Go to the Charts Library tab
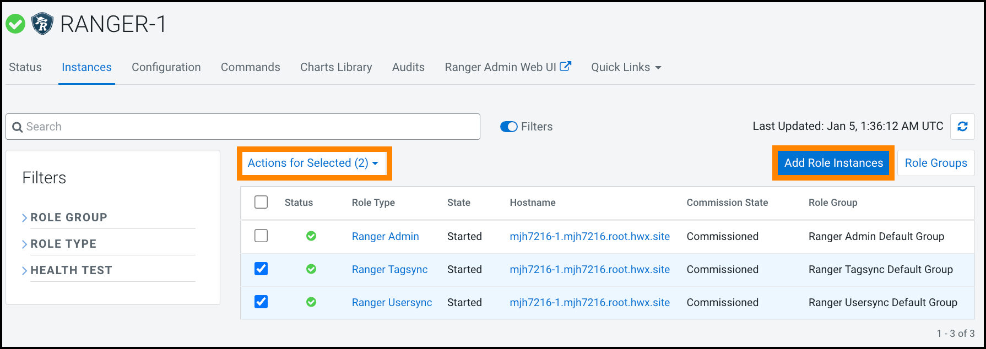Viewport: 986px width, 349px height. pos(336,67)
